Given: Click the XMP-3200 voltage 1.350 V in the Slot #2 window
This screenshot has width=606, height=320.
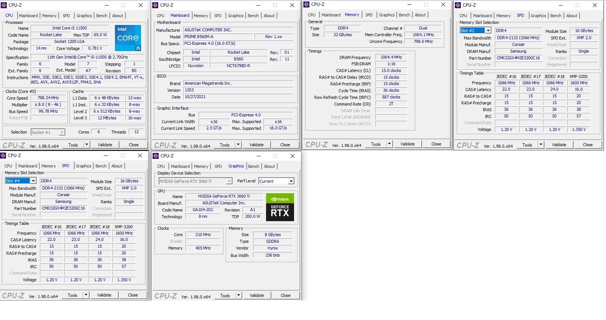Looking at the screenshot, I should tap(579, 129).
